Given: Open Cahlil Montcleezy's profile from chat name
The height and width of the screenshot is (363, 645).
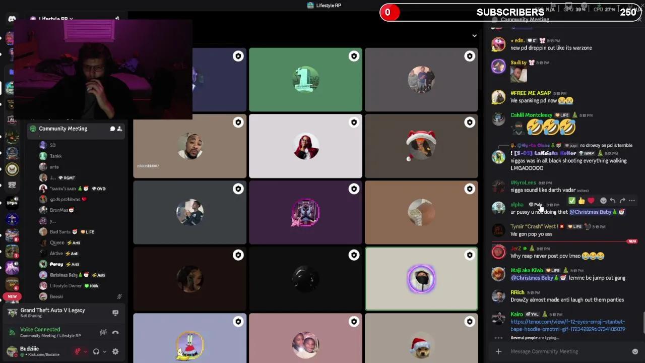Looking at the screenshot, I should pyautogui.click(x=531, y=115).
